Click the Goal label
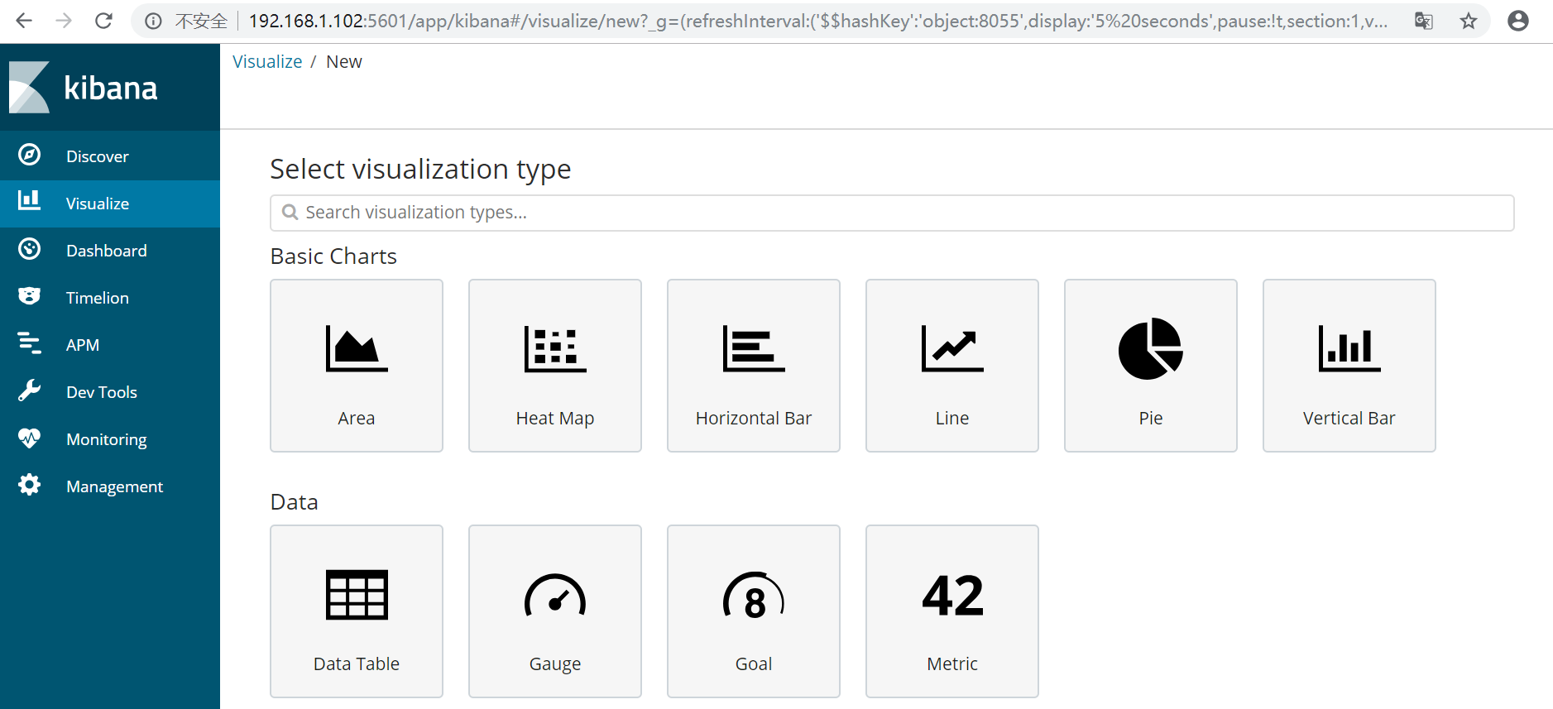The height and width of the screenshot is (709, 1553). pos(754,664)
